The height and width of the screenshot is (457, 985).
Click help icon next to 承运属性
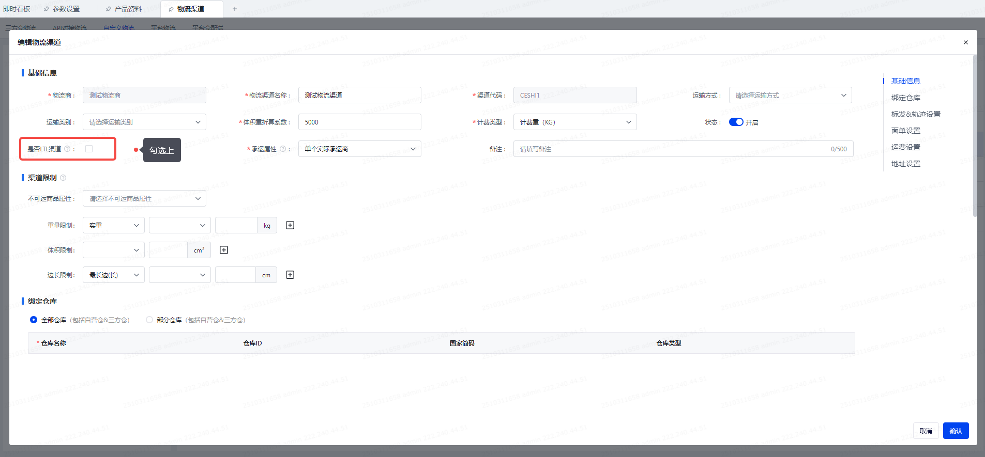283,149
